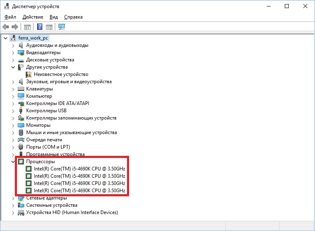This screenshot has height=231, width=315.
Task: Select the first Intel Core i5-4690K processor entry
Action: click(79, 169)
